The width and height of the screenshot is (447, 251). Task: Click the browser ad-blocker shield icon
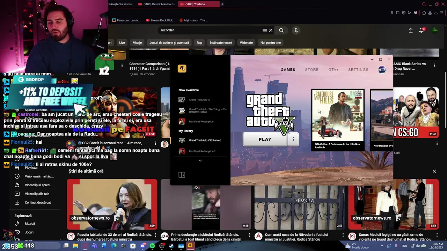tap(404, 13)
